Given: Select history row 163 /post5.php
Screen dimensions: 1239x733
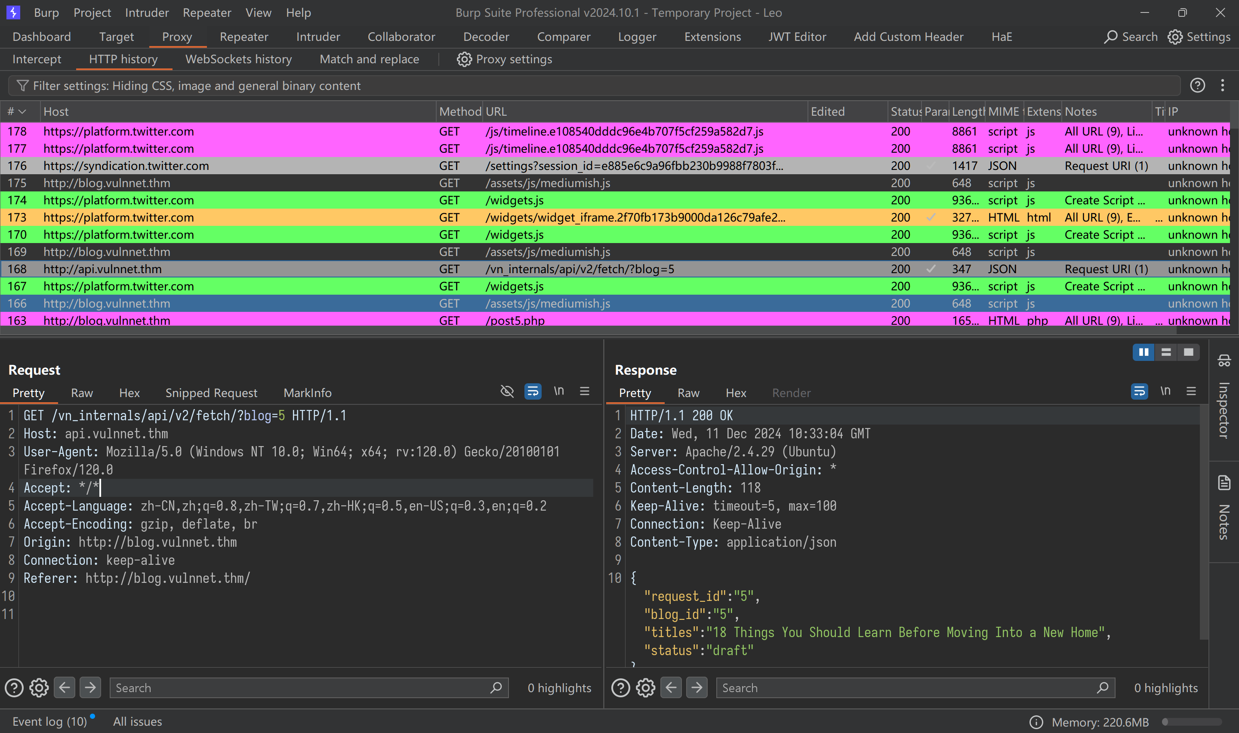Looking at the screenshot, I should point(615,320).
